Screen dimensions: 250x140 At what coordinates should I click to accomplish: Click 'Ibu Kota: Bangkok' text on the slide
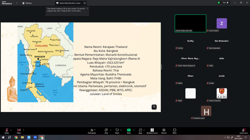click(106, 51)
